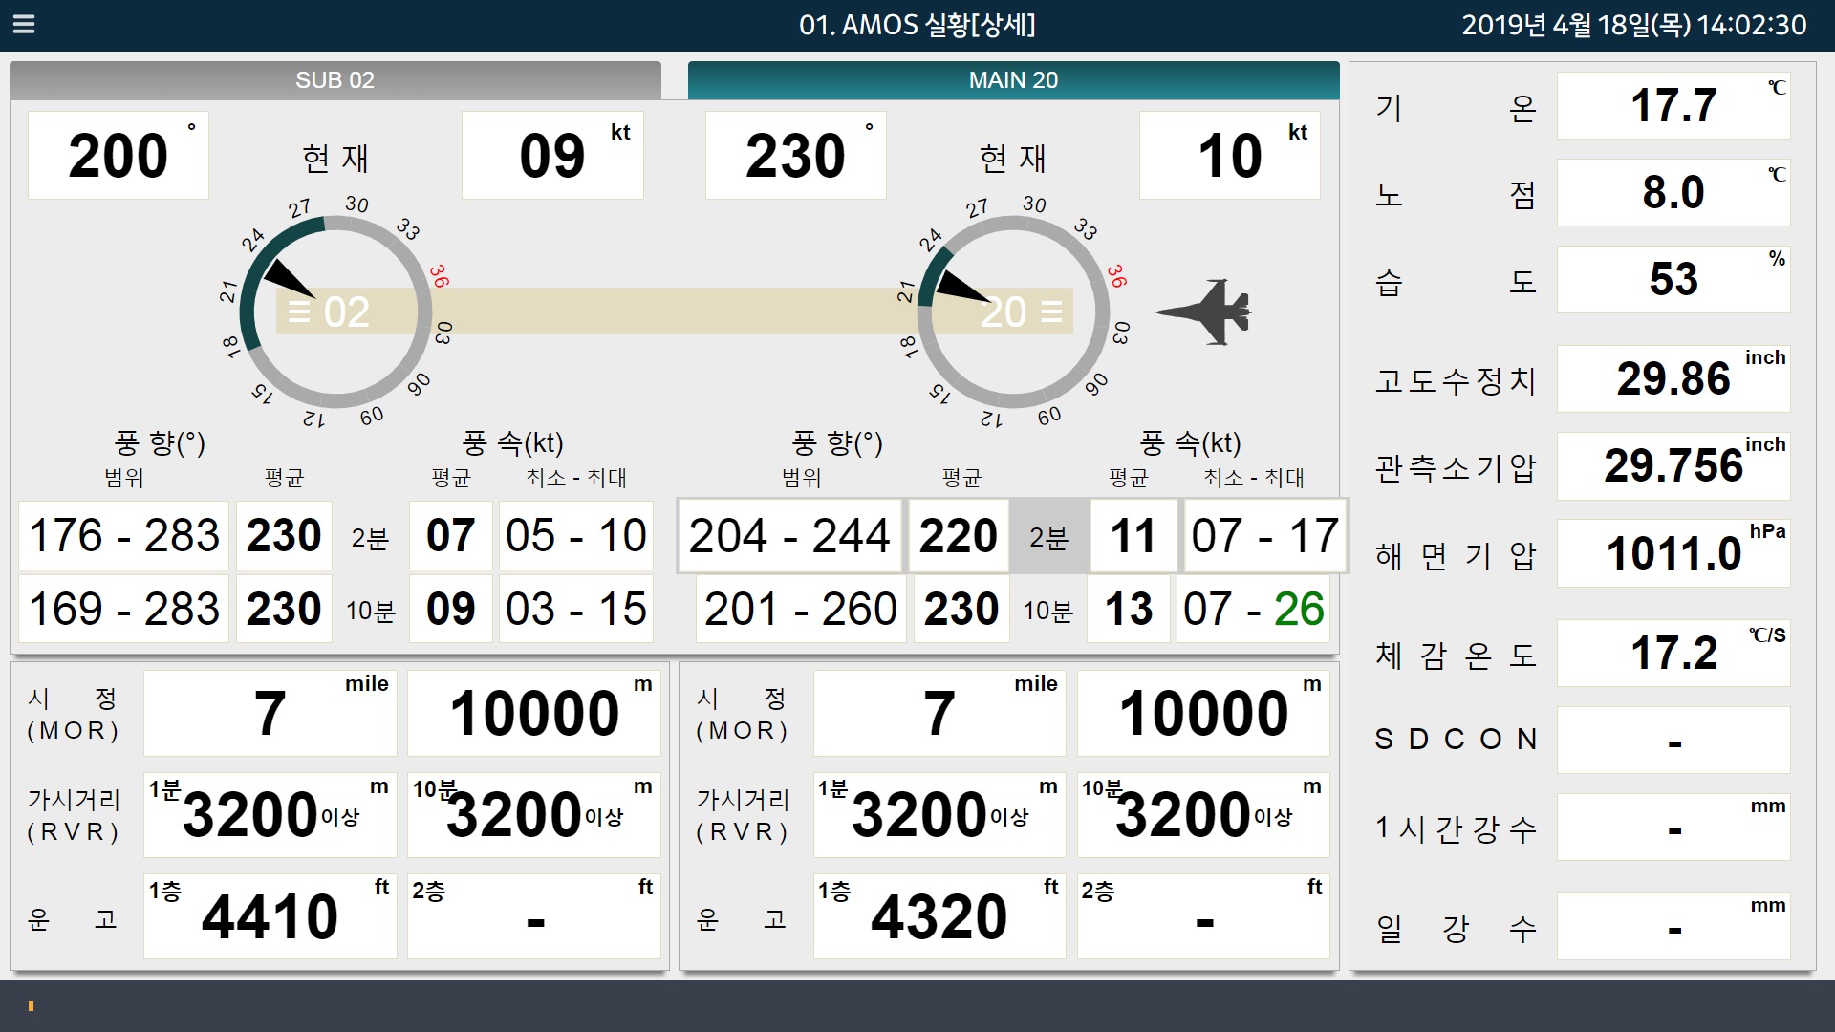
Task: Click the beige runway strip between compasses
Action: coord(669,312)
